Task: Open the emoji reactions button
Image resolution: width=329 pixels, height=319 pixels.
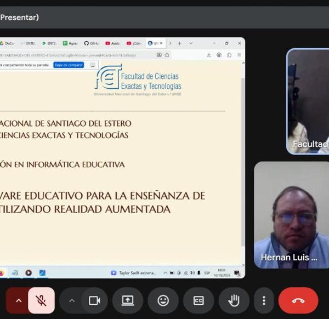Action: [x=163, y=300]
